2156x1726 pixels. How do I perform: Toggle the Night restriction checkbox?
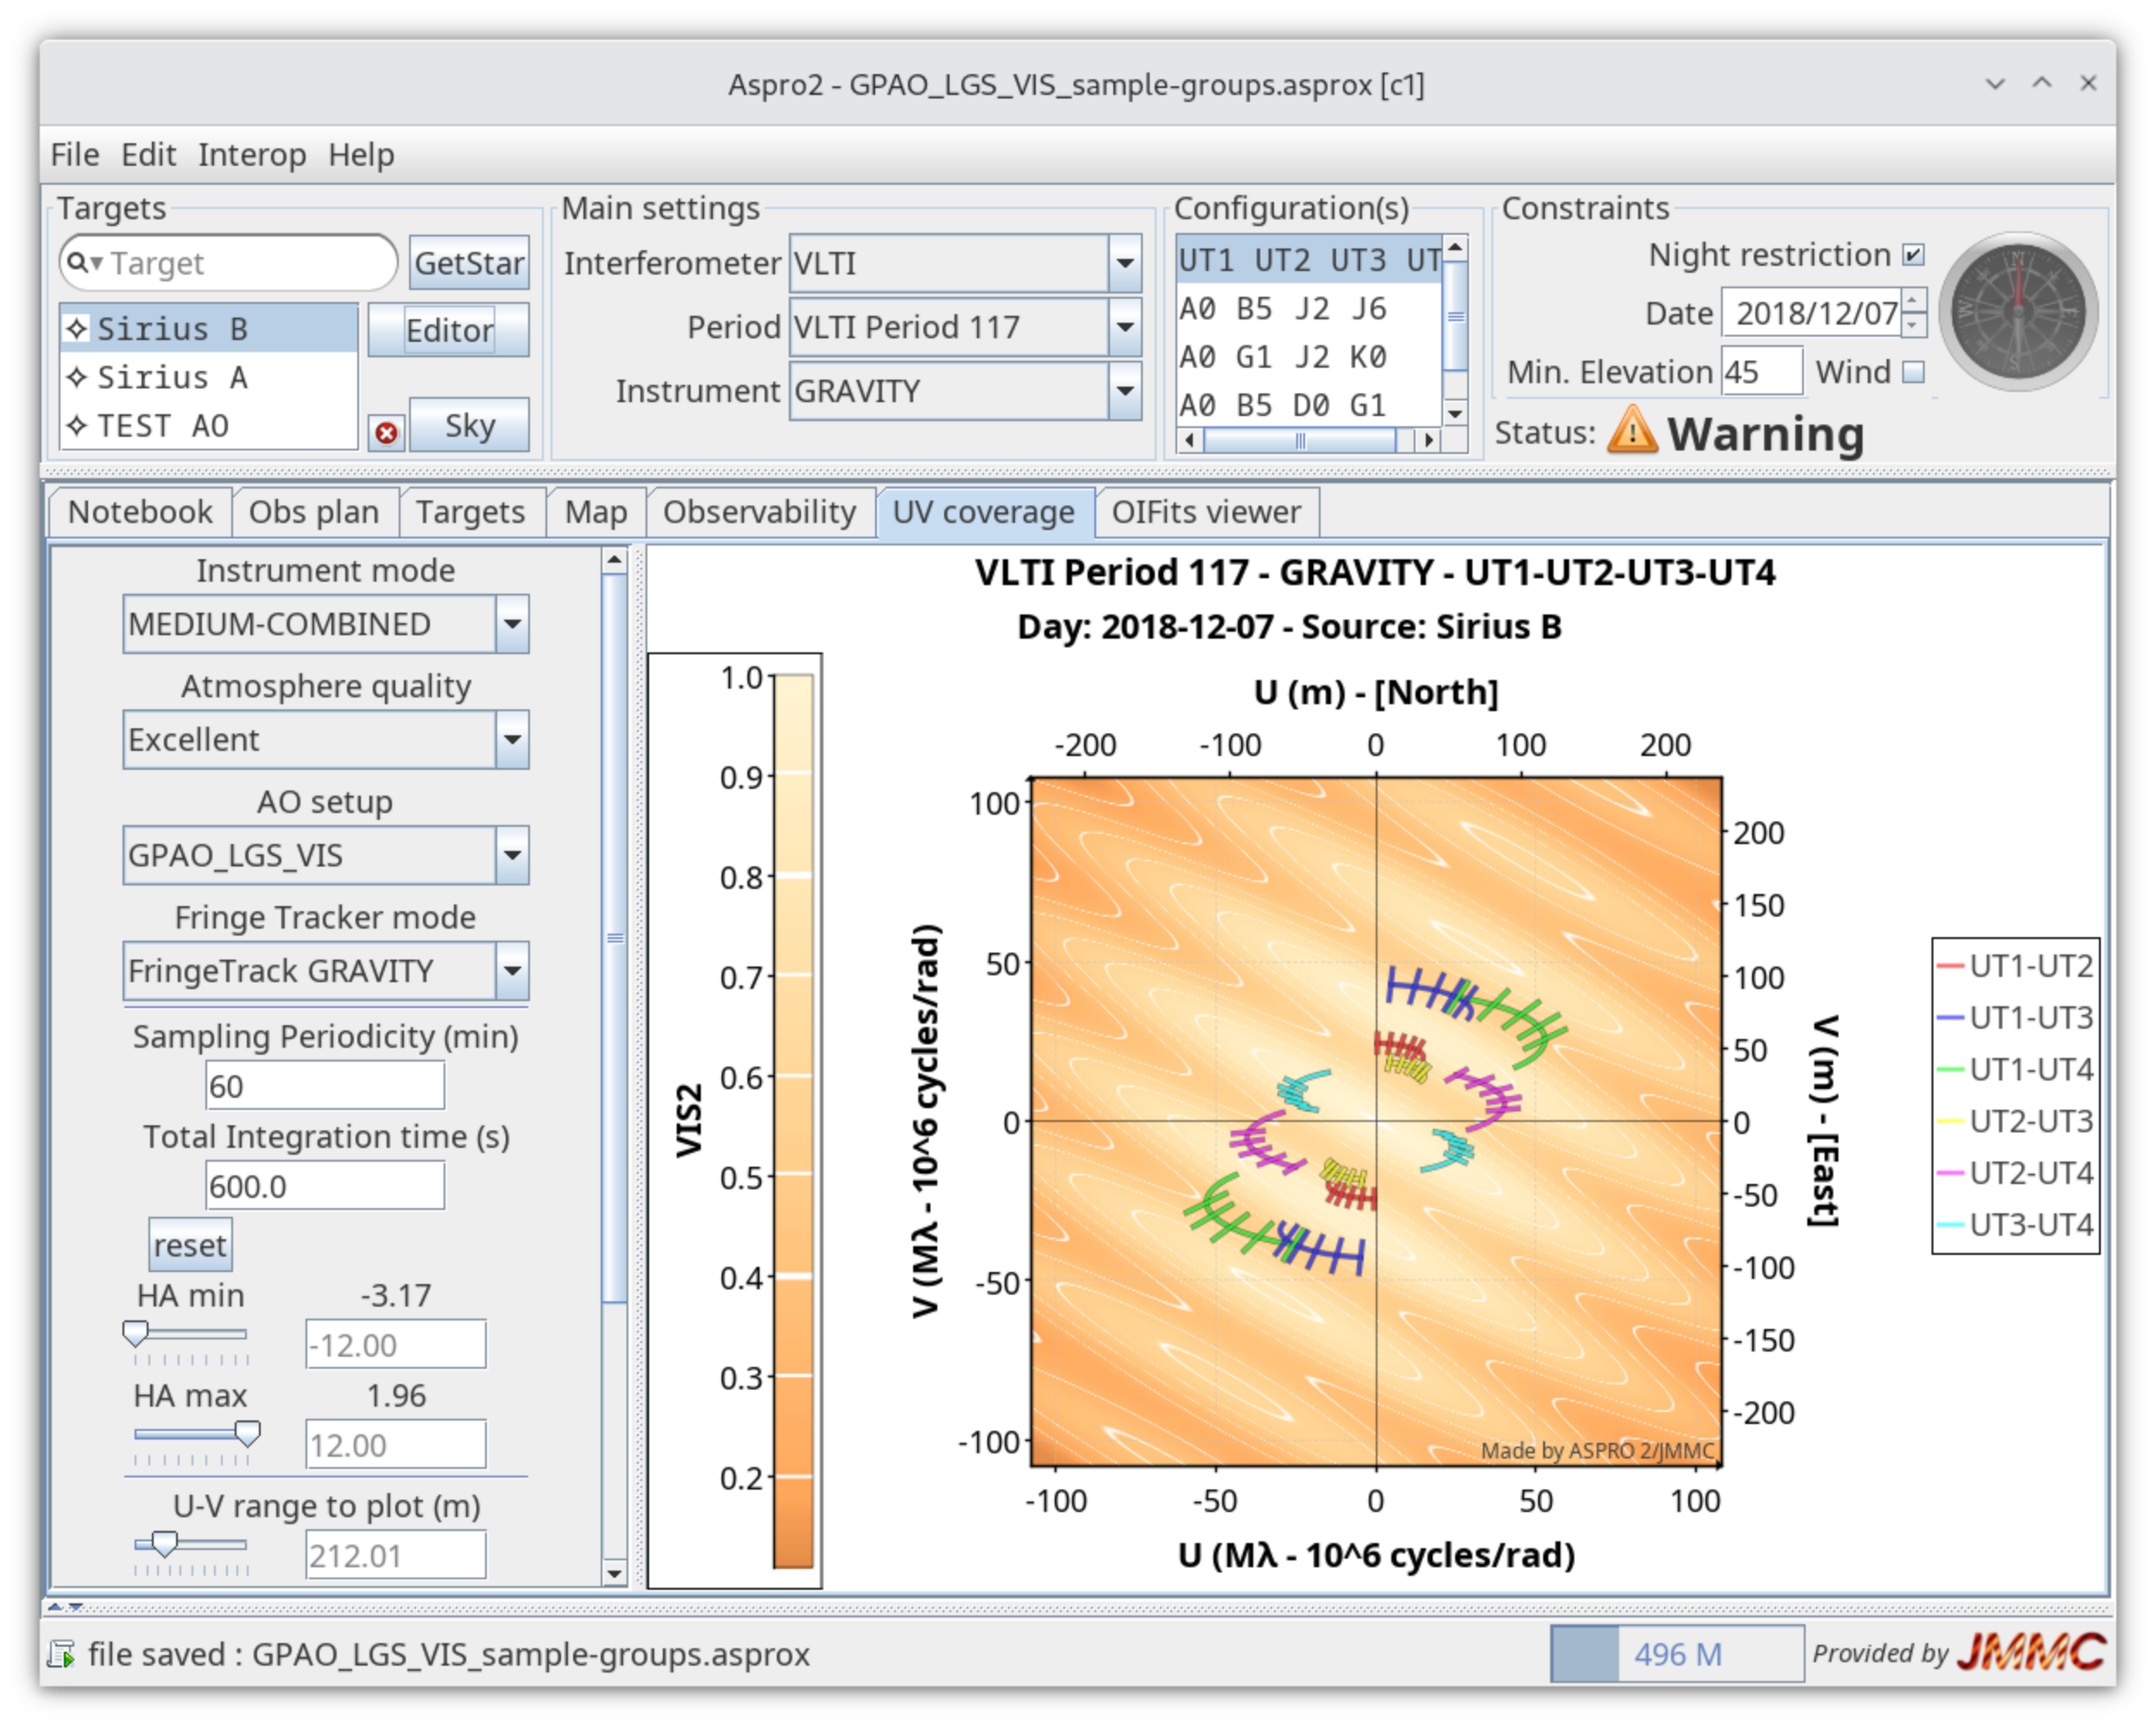[1913, 255]
